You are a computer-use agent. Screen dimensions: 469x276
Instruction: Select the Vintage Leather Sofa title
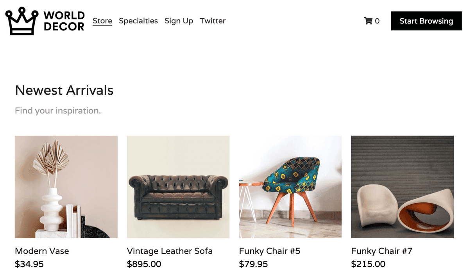pos(170,251)
